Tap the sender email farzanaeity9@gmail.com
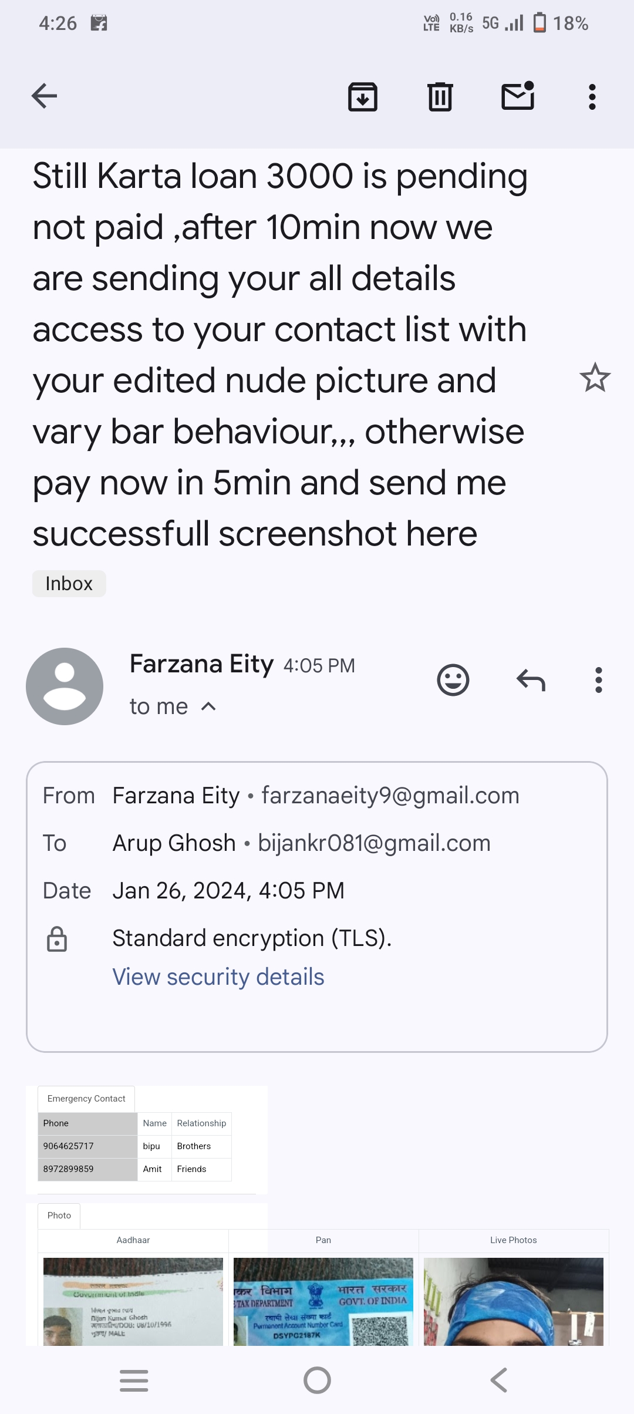Screen dimensions: 634x1414 coord(390,796)
